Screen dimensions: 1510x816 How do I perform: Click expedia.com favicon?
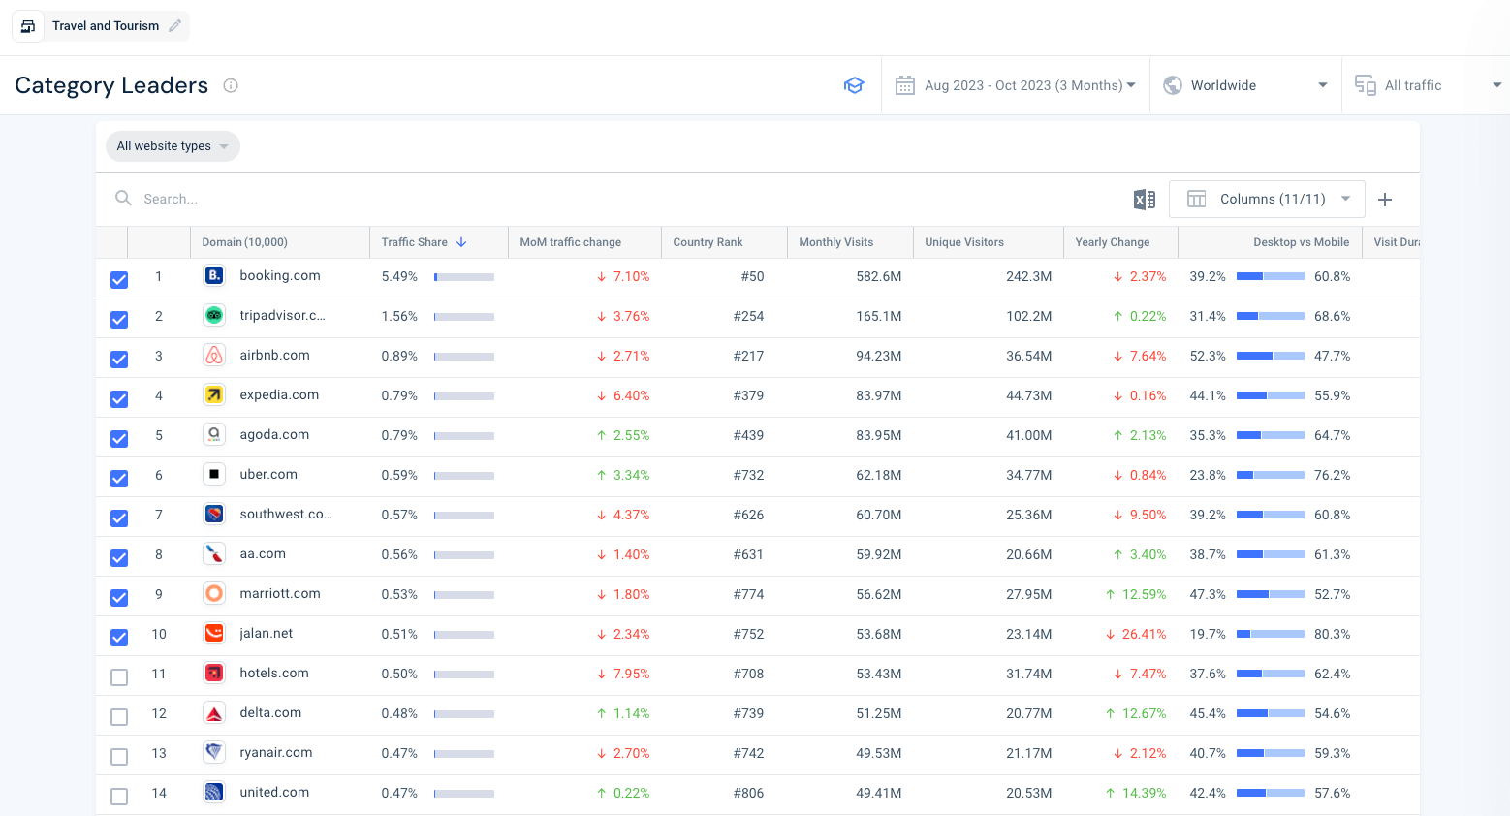(x=214, y=395)
